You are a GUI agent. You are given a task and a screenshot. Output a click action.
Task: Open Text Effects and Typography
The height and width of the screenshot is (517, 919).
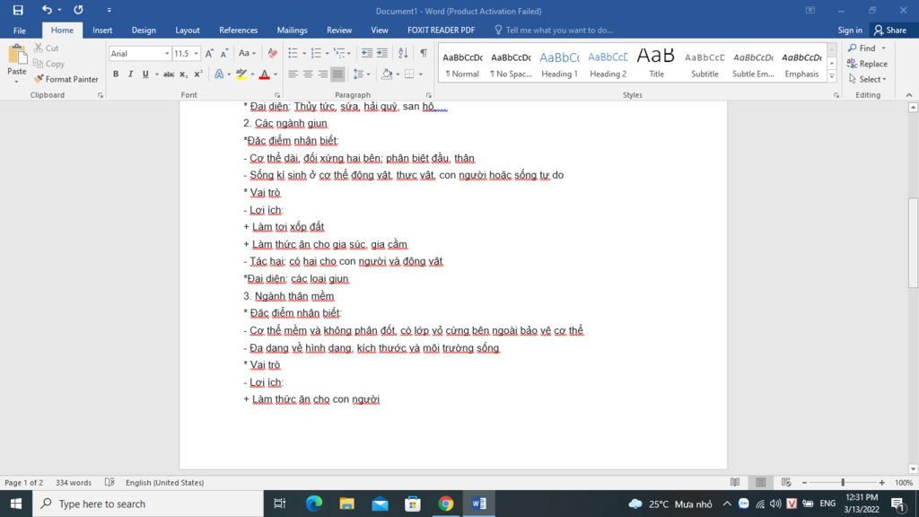219,74
